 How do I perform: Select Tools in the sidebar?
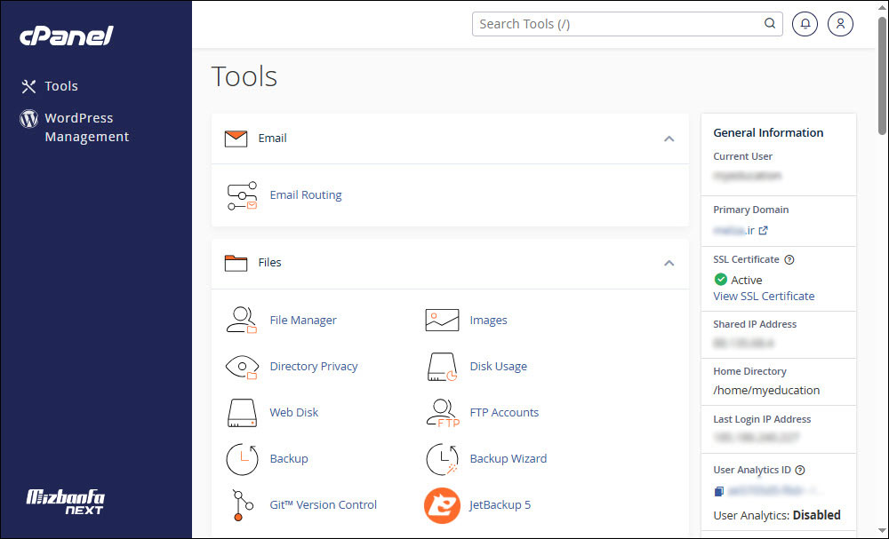click(x=61, y=86)
